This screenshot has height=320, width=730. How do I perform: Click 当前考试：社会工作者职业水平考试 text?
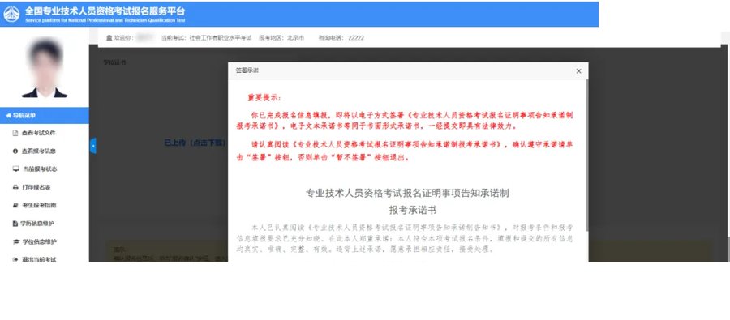[x=206, y=38]
